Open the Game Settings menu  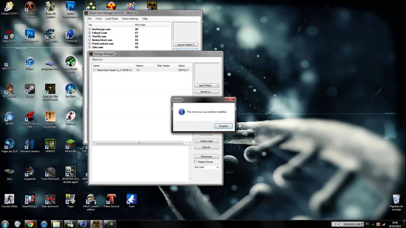(130, 19)
